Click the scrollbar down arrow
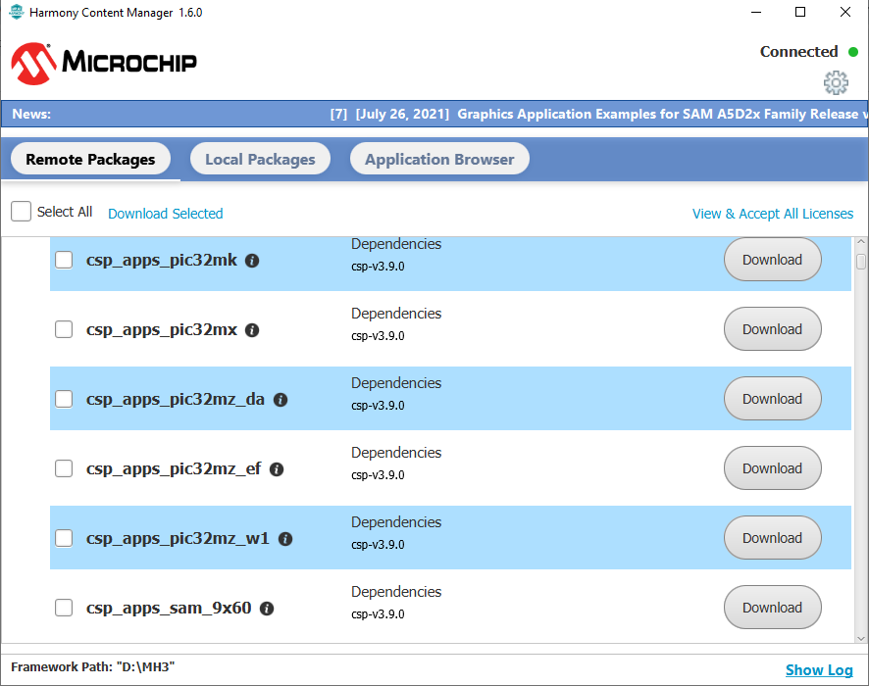 [x=861, y=638]
